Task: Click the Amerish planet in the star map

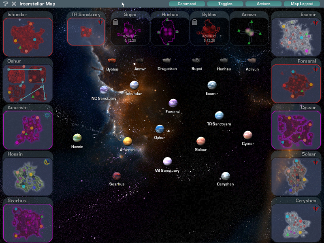Action: 128,141
